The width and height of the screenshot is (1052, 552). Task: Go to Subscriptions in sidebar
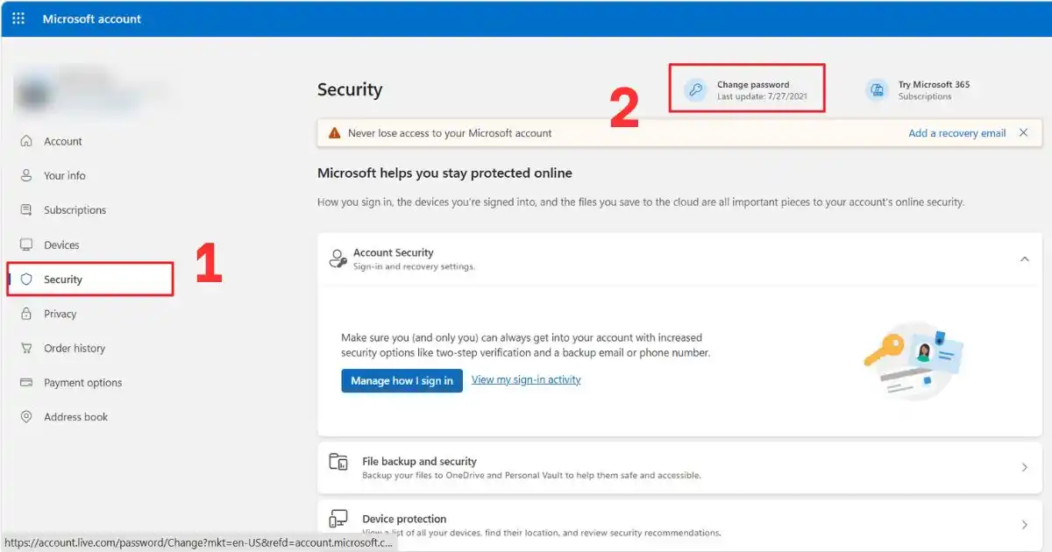pyautogui.click(x=75, y=210)
